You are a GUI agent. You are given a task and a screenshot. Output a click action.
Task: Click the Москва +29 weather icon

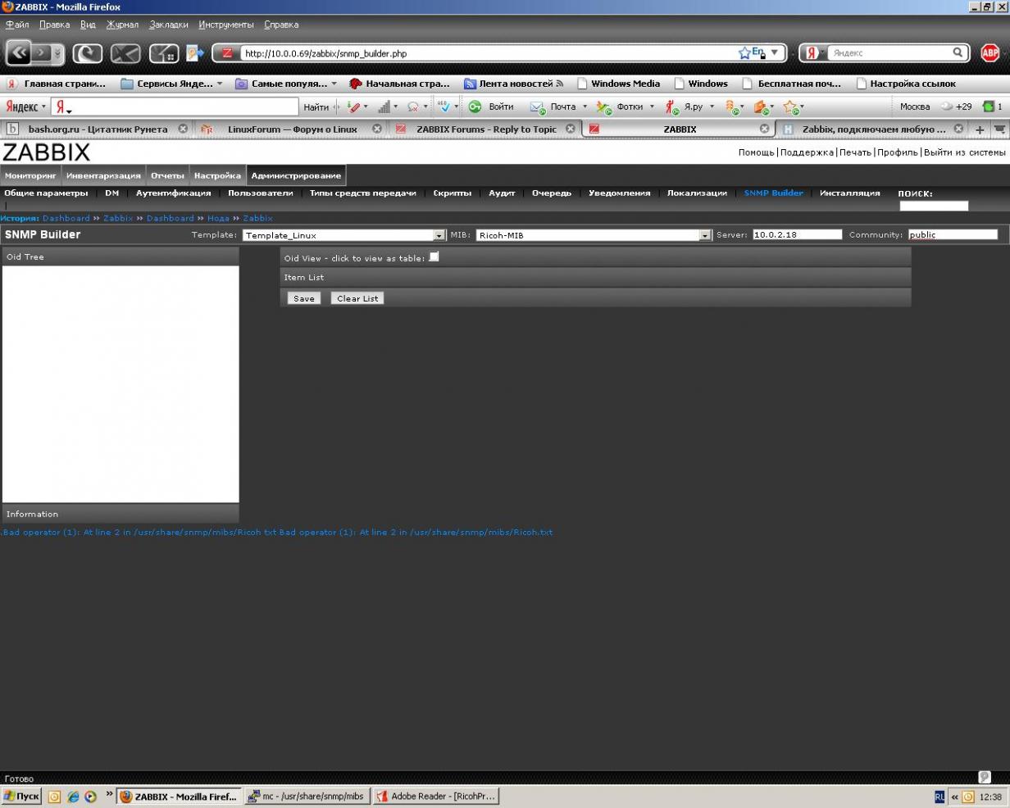click(x=947, y=107)
